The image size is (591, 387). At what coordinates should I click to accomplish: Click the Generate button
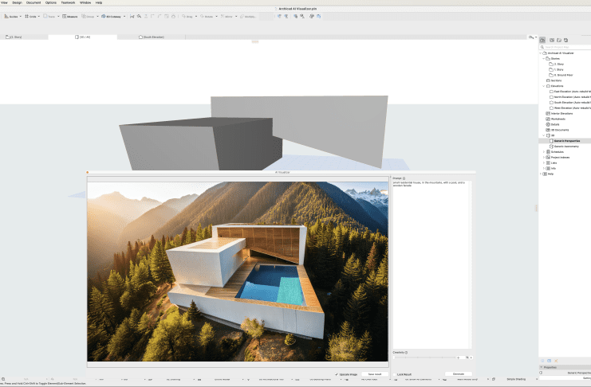(x=459, y=373)
